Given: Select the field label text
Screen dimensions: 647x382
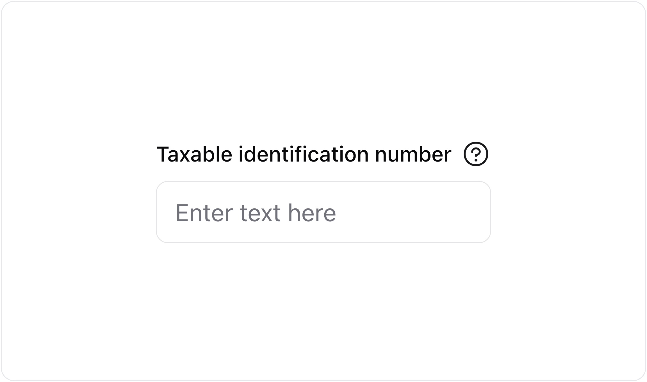Looking at the screenshot, I should (x=304, y=154).
